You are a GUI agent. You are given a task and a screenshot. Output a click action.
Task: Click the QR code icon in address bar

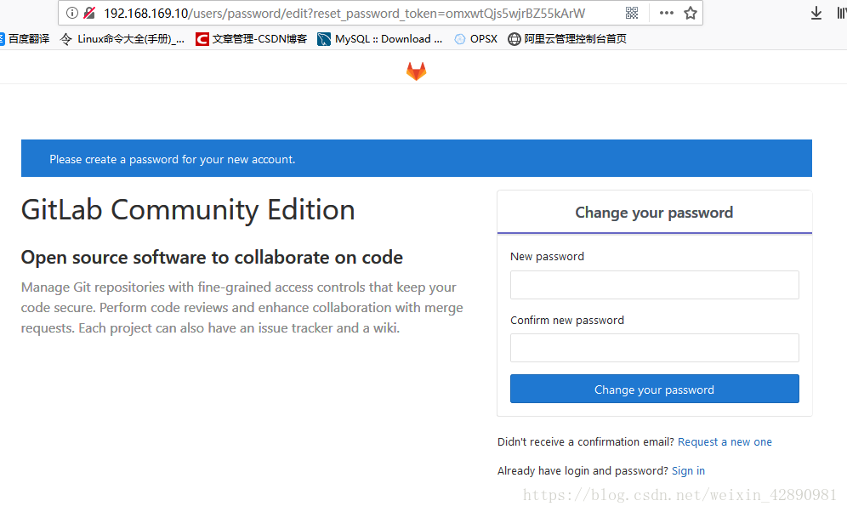(632, 13)
